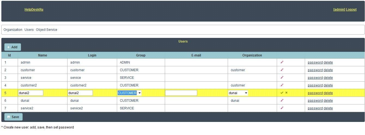Open the Group dropdown showing CUSTOMER

click(129, 93)
